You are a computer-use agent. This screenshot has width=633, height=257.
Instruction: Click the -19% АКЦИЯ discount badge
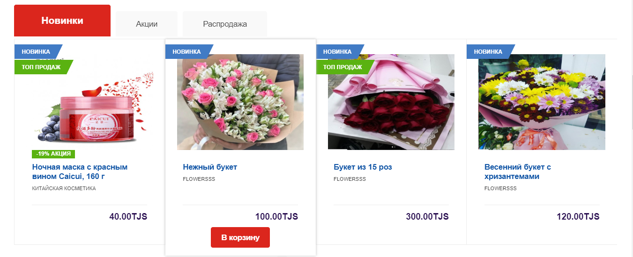53,154
